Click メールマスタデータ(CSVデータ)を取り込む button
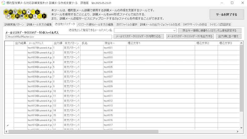This screenshot has width=247, height=139. tap(139, 36)
